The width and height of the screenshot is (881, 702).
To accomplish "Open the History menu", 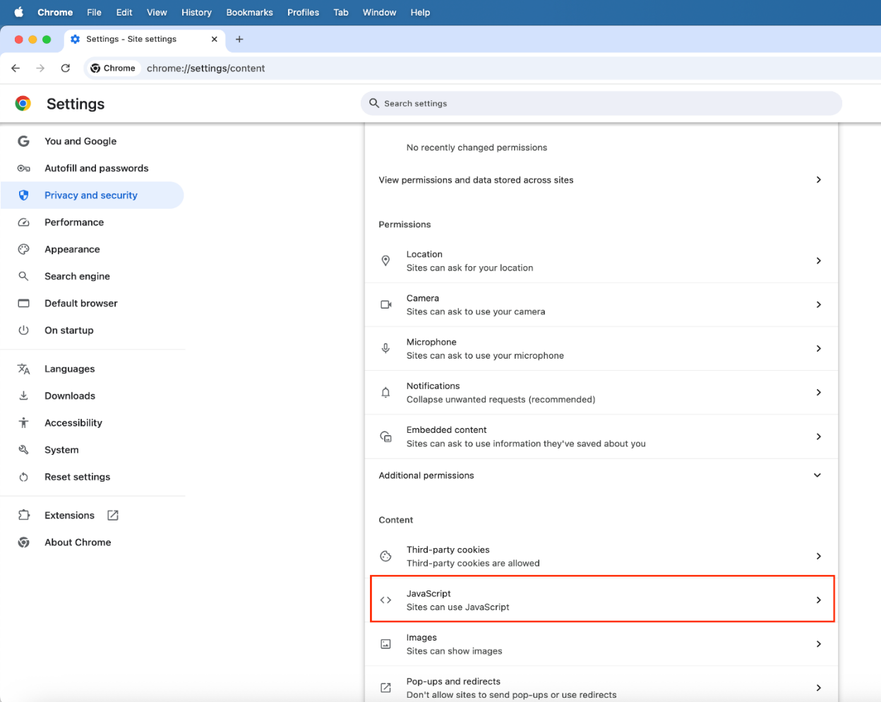I will (x=196, y=12).
